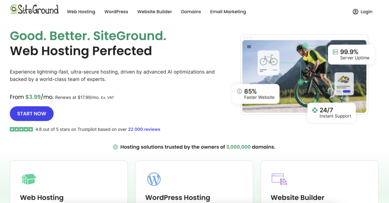This screenshot has width=389, height=203.
Task: Click the hamburger menu in hero mockup
Action: 249,47
